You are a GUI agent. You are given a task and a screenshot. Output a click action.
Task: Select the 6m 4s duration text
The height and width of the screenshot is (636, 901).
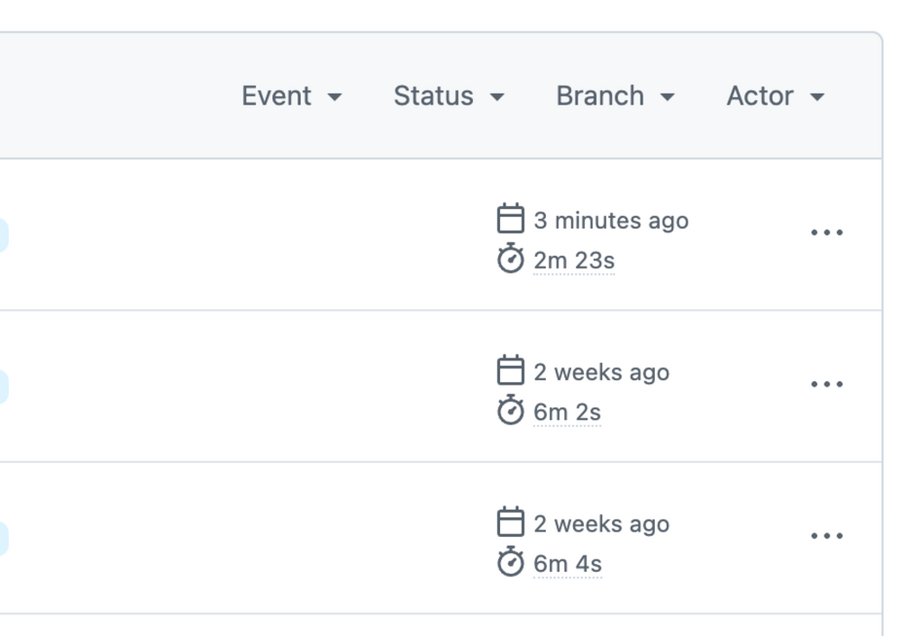pos(568,565)
